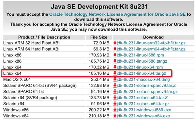The height and width of the screenshot is (121, 195).
Task: Click download arrow icon beside jdk-8u231-linux-x64.tar.gz
Action: pyautogui.click(x=115, y=73)
